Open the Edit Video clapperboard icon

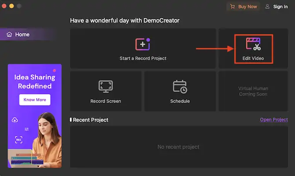pos(253,44)
